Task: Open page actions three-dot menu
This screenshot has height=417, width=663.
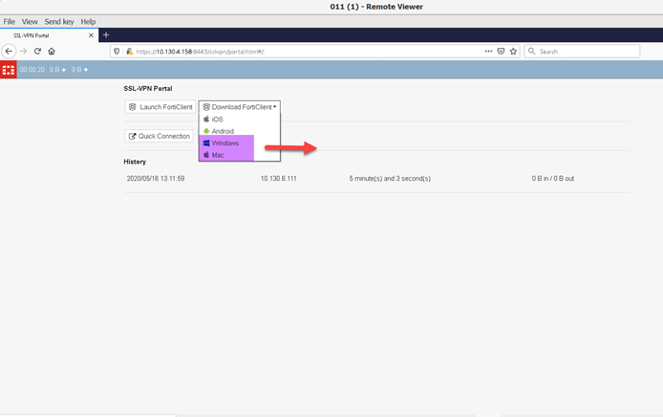Action: click(x=488, y=52)
